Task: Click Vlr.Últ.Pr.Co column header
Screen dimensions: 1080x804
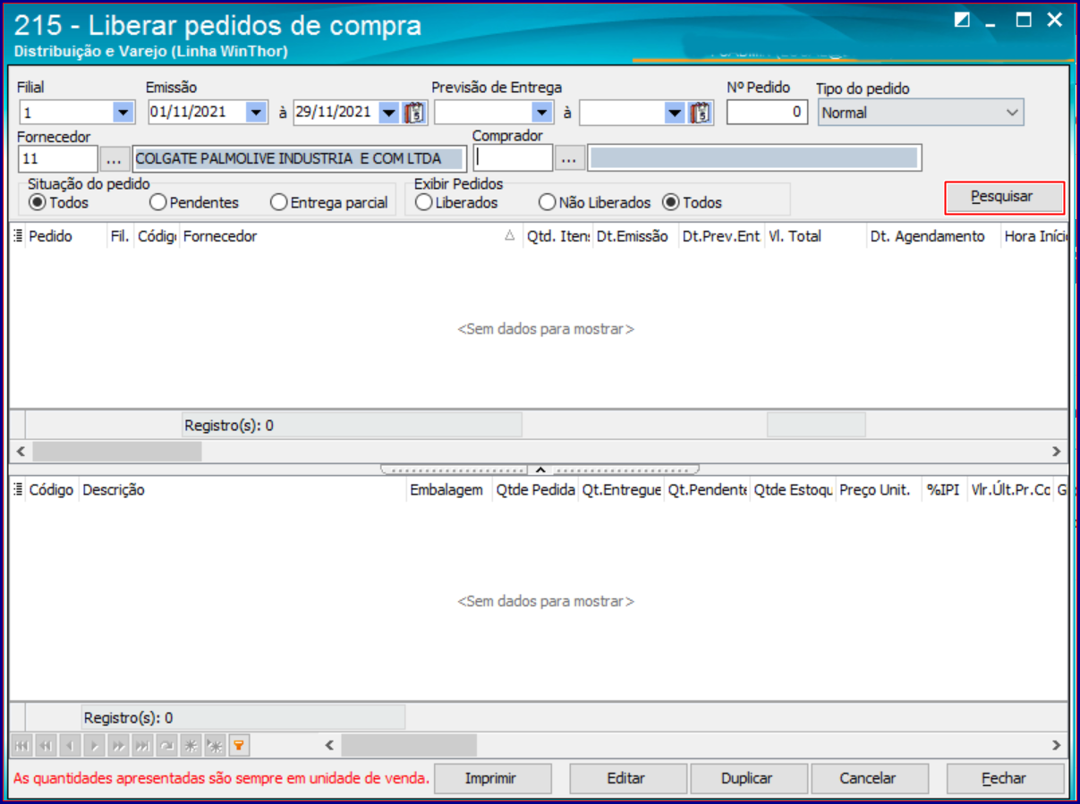Action: [1010, 489]
